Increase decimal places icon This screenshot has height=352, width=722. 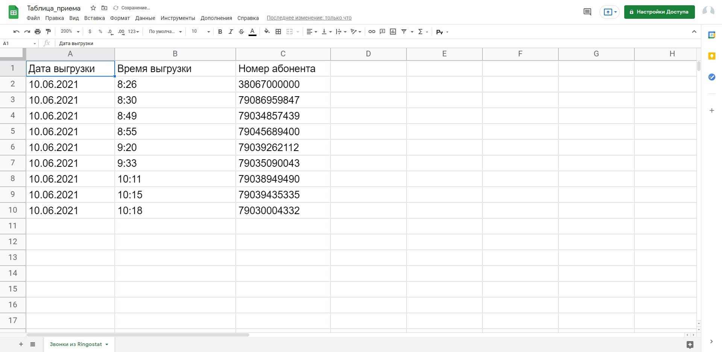(x=121, y=32)
